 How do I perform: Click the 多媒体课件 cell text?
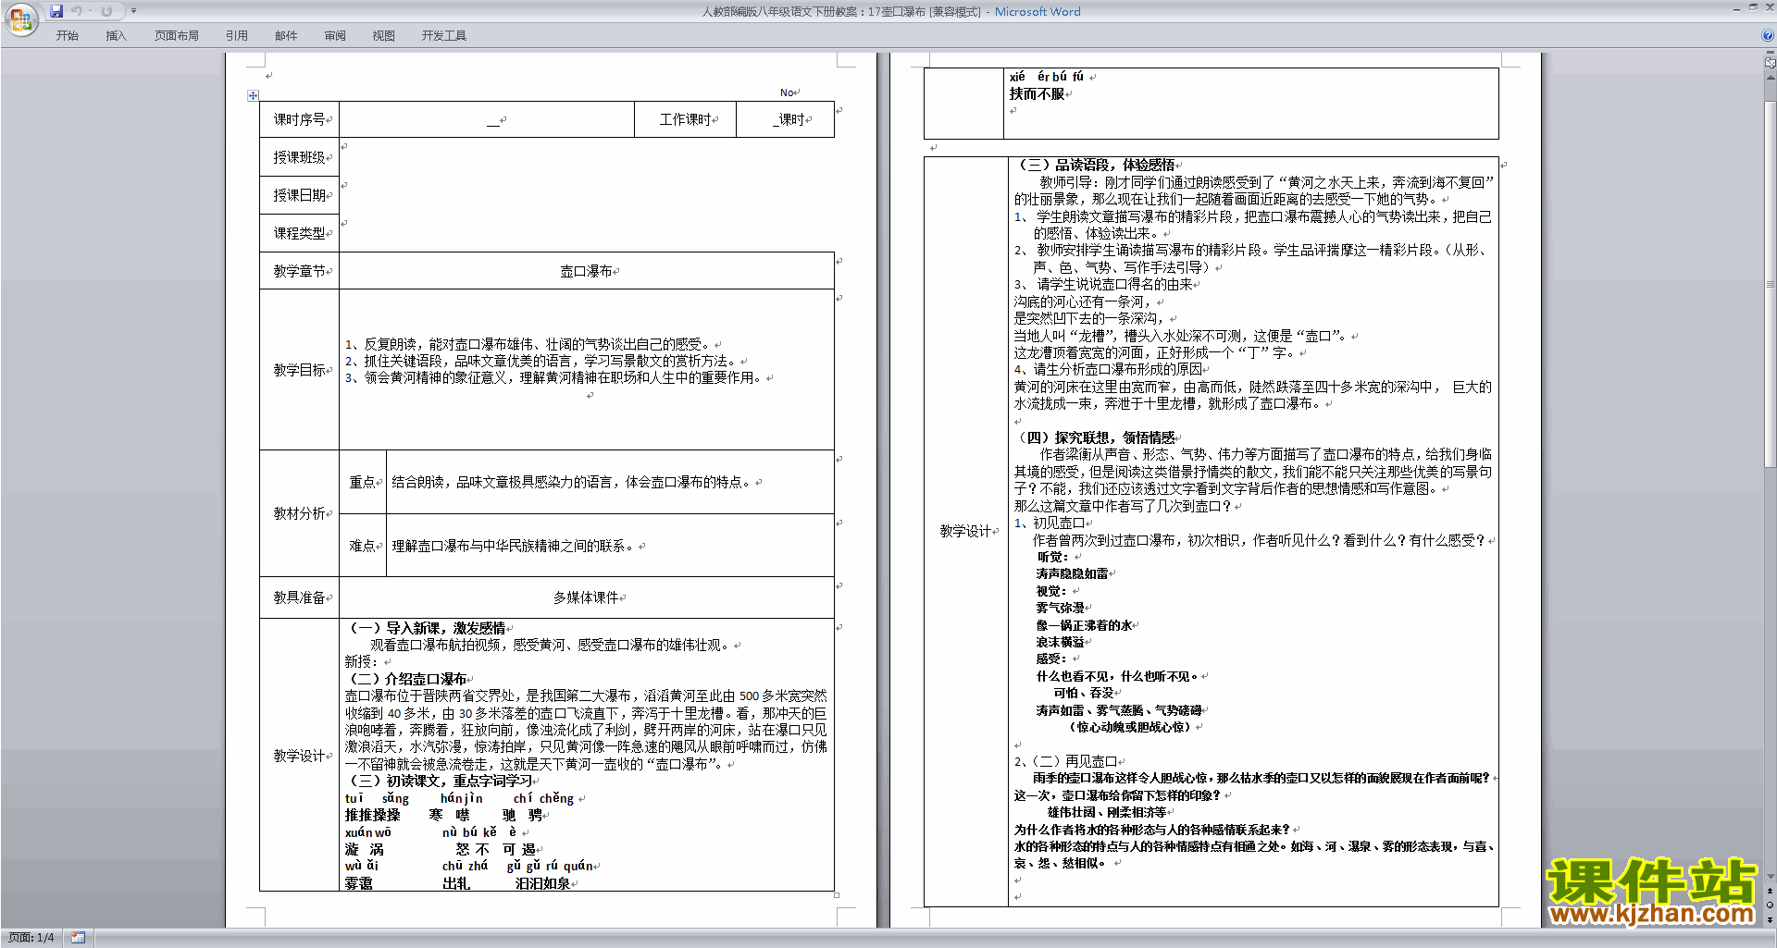[x=587, y=597]
